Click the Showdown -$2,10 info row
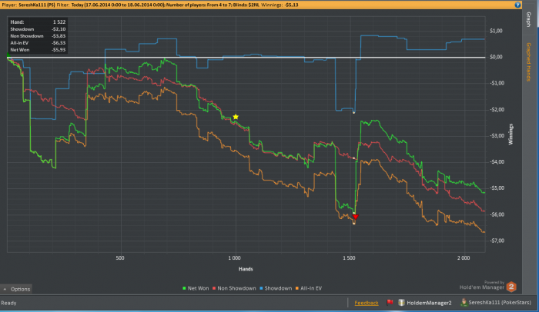539x312 pixels. 38,29
